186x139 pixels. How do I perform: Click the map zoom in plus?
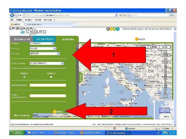click(x=166, y=62)
